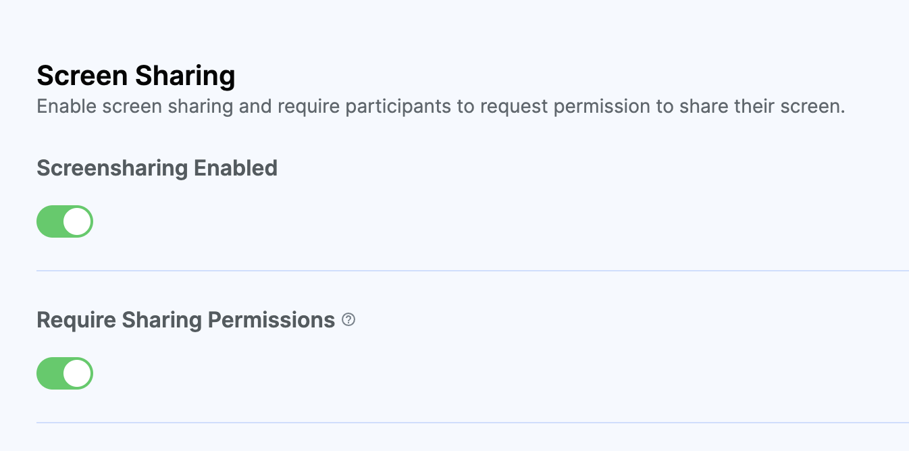Click the Screen Sharing section heading

tap(136, 76)
